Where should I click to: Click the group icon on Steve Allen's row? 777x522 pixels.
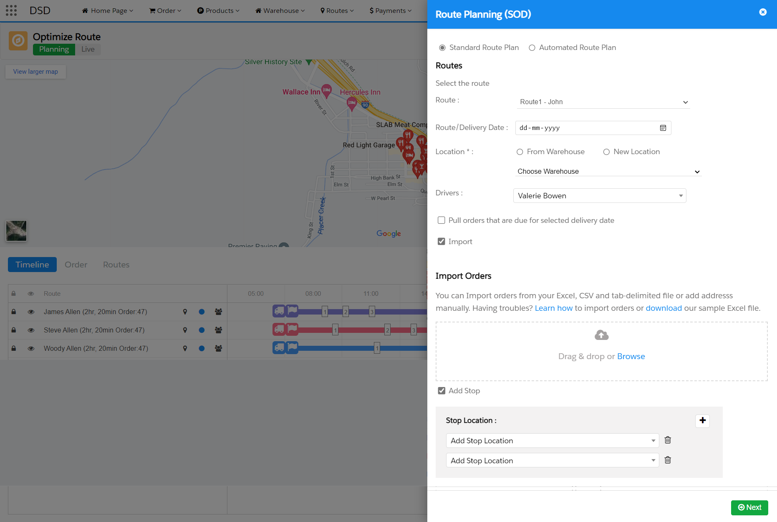(218, 330)
